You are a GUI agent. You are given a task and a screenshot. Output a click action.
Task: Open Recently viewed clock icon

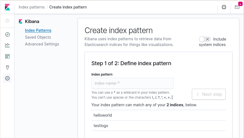[7, 21]
